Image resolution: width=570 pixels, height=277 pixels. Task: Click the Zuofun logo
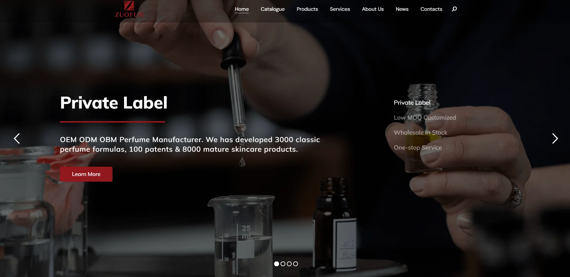(129, 9)
